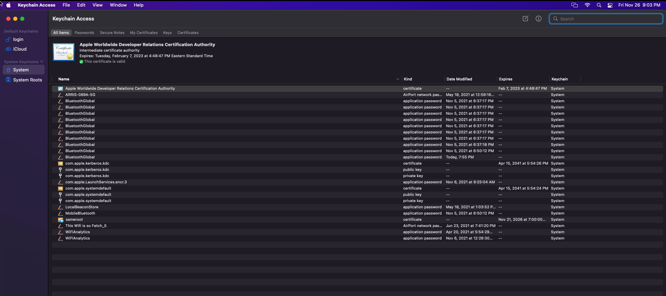Click the login keychain unlocked padlock icon
This screenshot has height=296, width=666.
pos(8,40)
